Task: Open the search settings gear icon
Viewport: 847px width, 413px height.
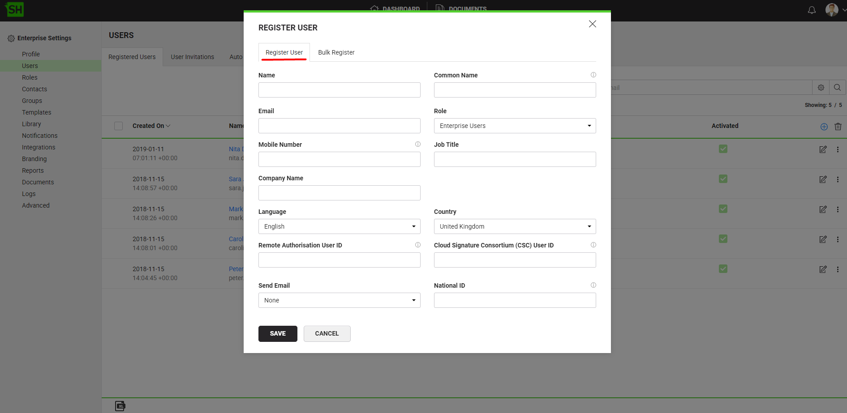Action: [x=821, y=88]
